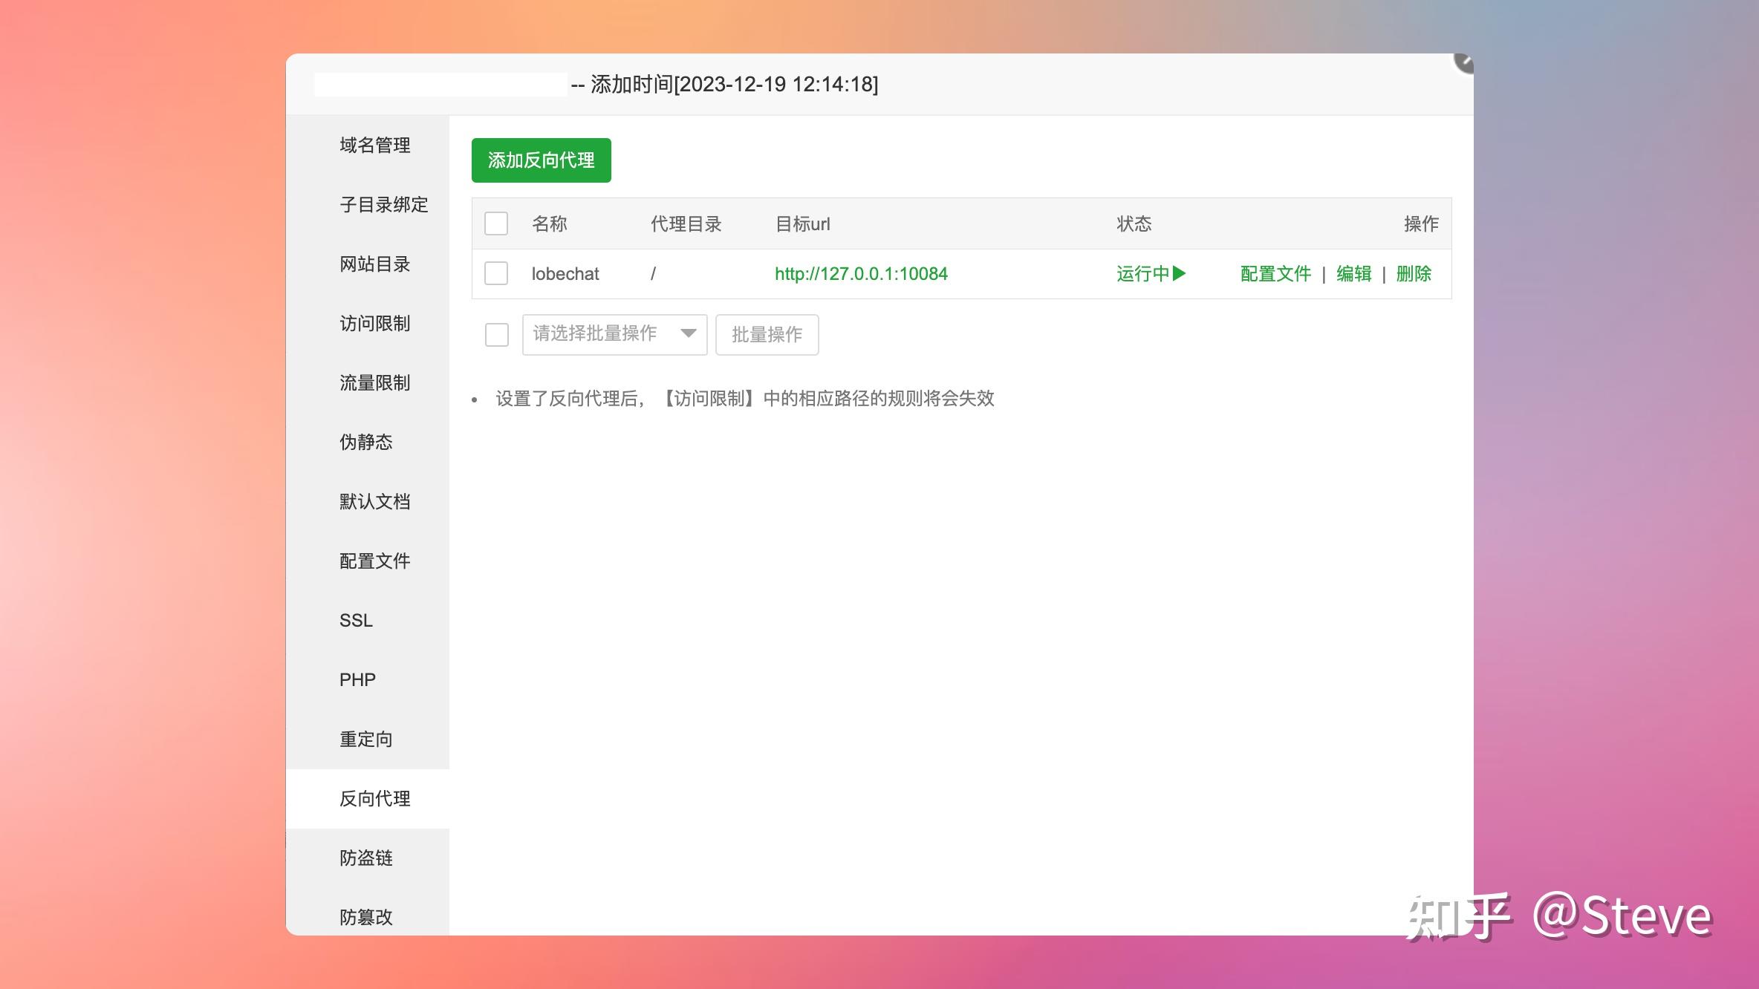
Task: Open the PHP settings section
Action: click(x=357, y=679)
